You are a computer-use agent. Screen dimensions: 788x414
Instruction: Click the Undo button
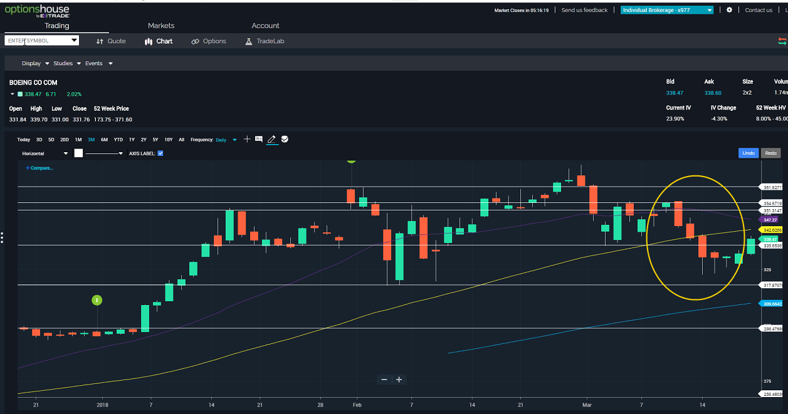click(749, 153)
